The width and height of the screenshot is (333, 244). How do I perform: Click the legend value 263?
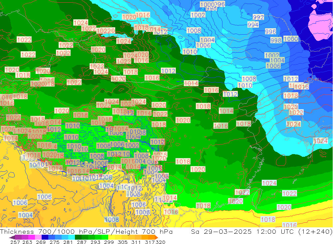(x=27, y=242)
